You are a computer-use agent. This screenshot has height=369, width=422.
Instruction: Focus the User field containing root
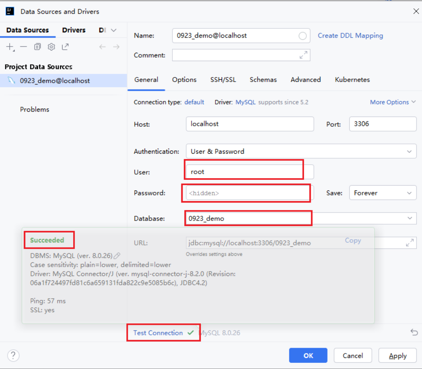point(250,171)
